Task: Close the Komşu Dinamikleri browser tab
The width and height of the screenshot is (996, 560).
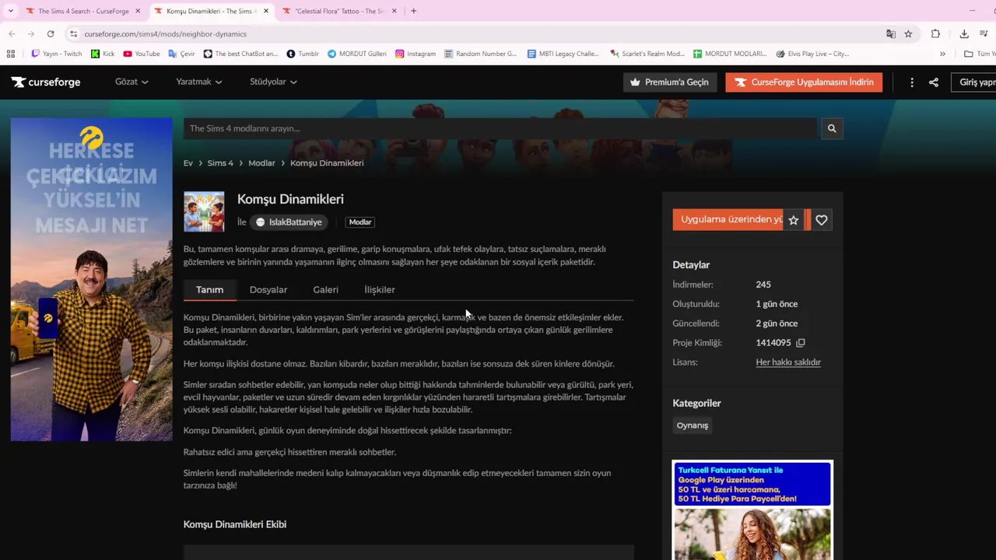Action: coord(266,11)
